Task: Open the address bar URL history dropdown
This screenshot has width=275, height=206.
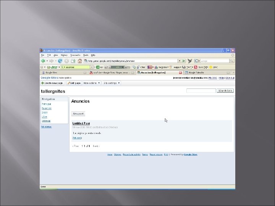Action: (180, 61)
